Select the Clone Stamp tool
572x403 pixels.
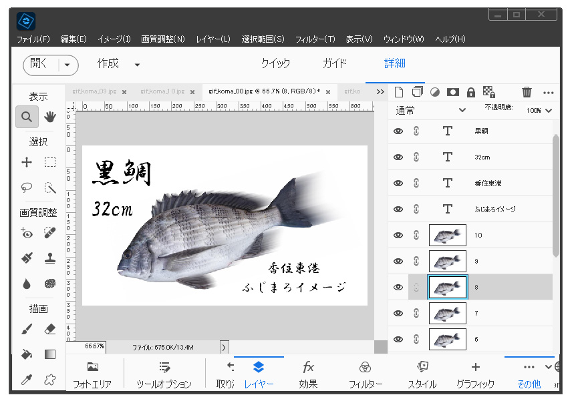click(50, 258)
